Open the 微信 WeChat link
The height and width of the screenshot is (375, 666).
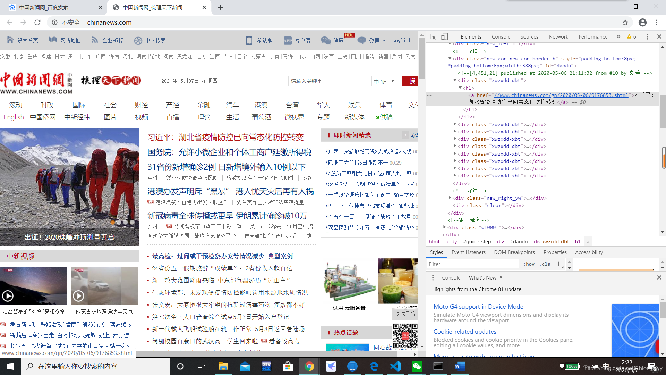coord(332,40)
